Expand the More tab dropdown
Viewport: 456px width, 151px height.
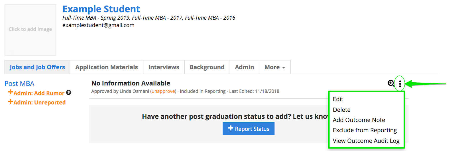[x=275, y=67]
